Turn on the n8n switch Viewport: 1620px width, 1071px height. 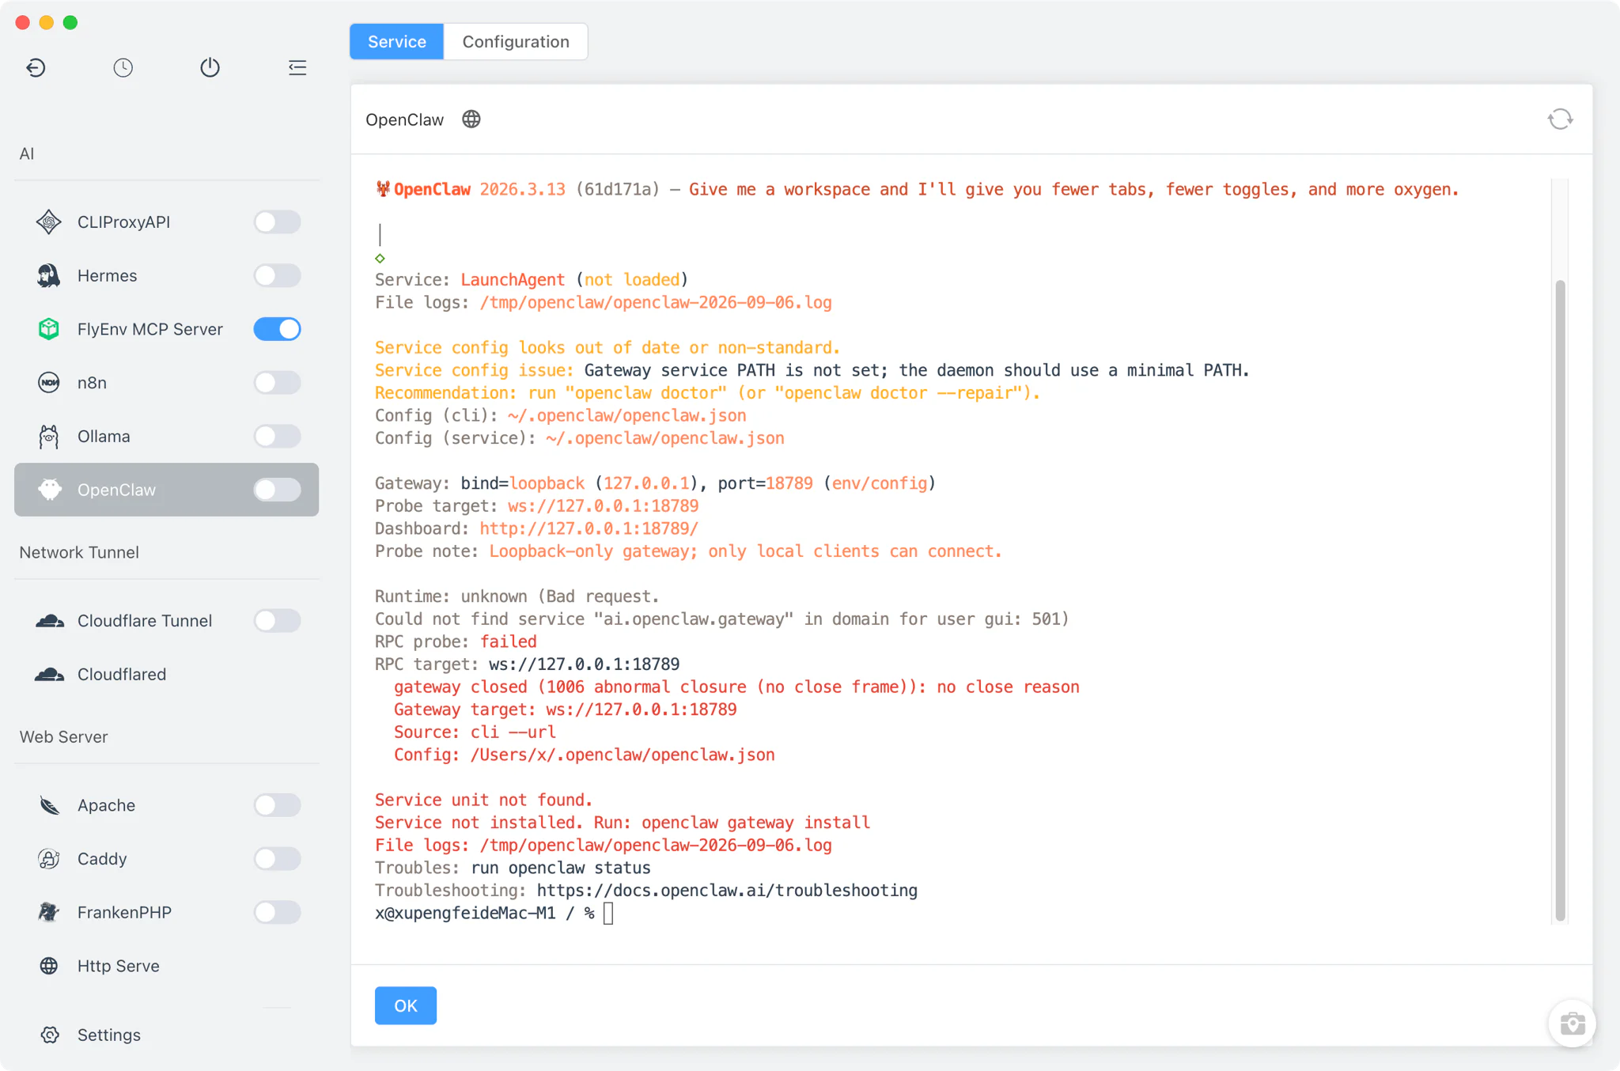[x=277, y=383]
